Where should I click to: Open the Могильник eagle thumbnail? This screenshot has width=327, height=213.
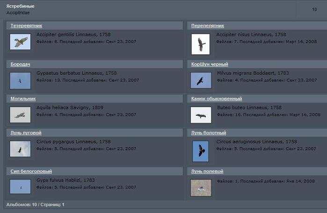20,115
